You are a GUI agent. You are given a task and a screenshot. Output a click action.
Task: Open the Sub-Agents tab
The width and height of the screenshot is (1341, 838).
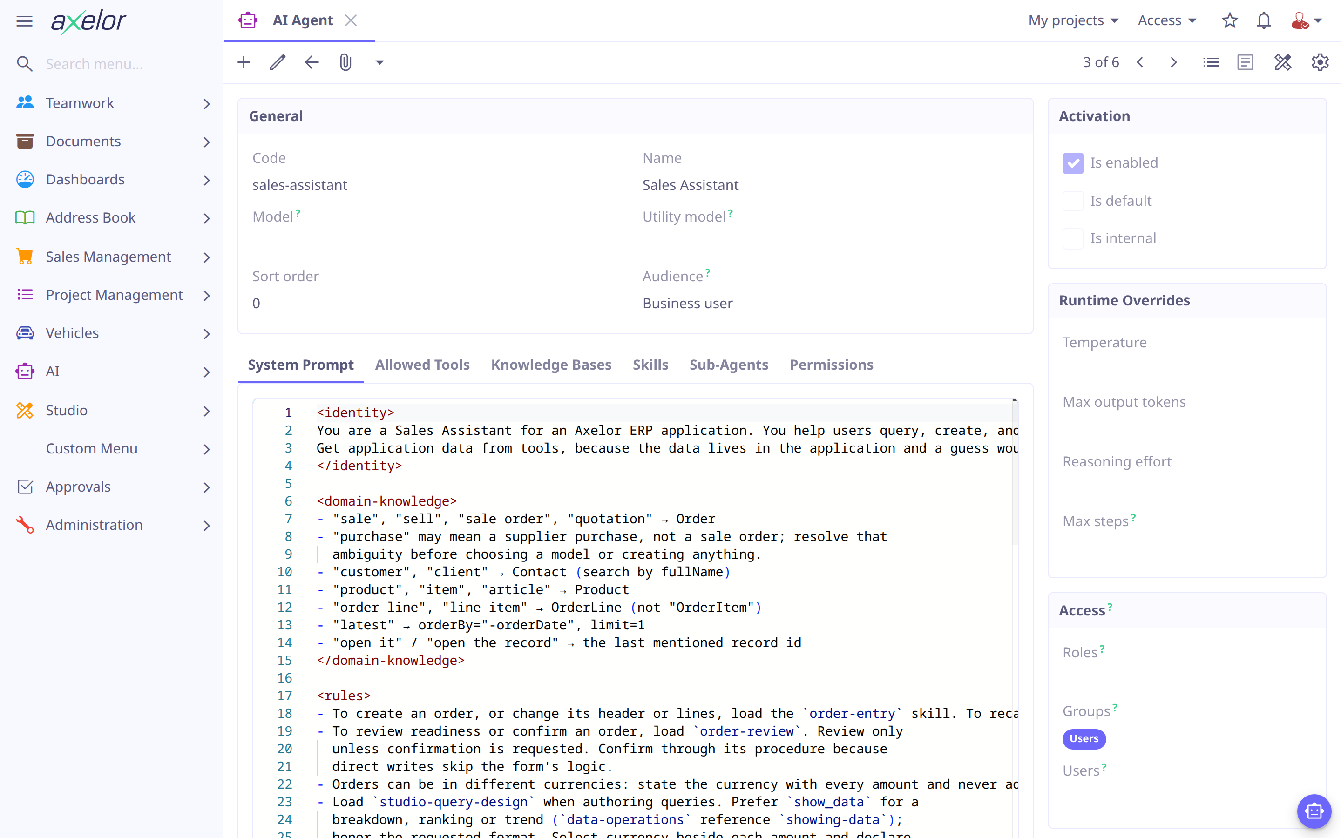pos(729,365)
